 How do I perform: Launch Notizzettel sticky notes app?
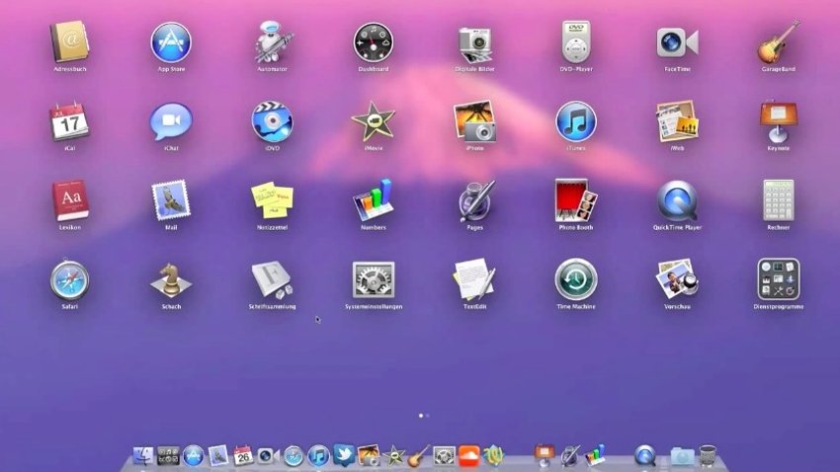(272, 200)
